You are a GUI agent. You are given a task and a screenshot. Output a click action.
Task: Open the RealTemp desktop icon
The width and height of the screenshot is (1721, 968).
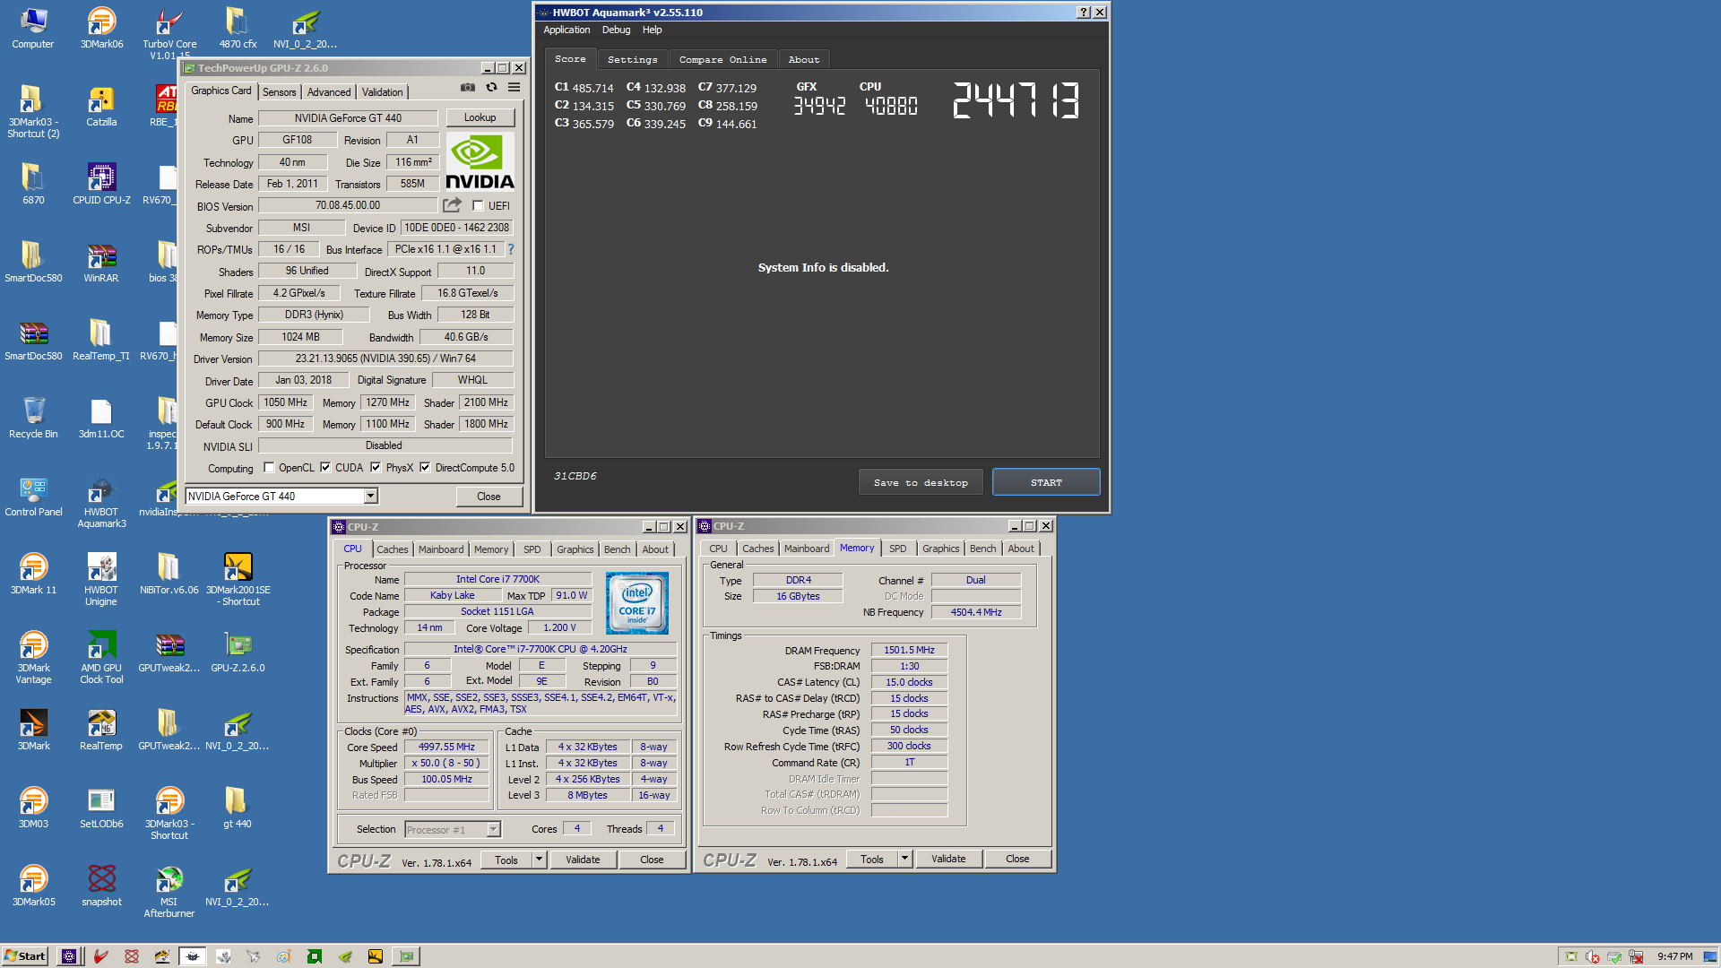click(101, 730)
